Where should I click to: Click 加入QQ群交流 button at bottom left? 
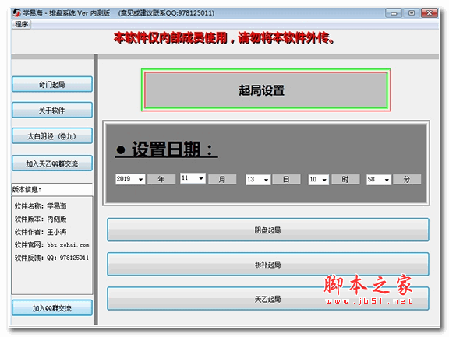52,308
